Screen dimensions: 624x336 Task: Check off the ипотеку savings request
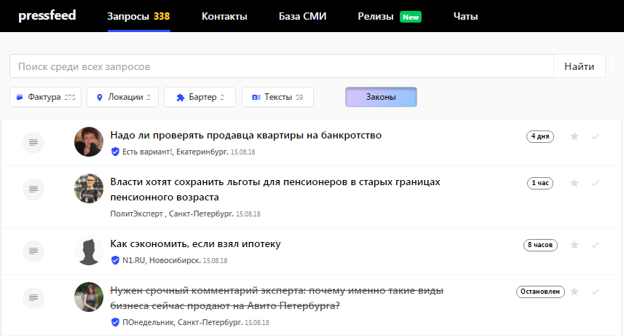point(595,245)
